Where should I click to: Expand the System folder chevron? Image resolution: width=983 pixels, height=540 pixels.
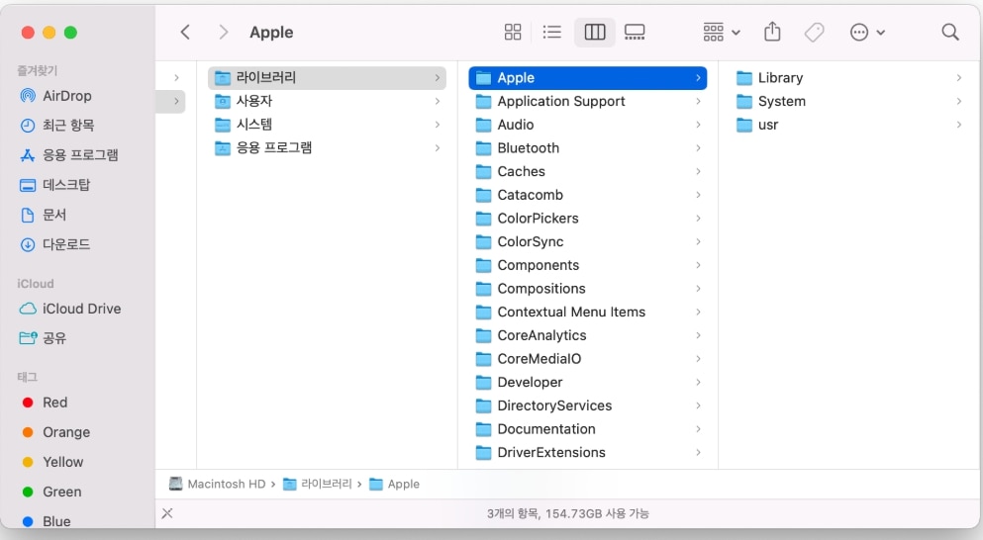point(958,101)
